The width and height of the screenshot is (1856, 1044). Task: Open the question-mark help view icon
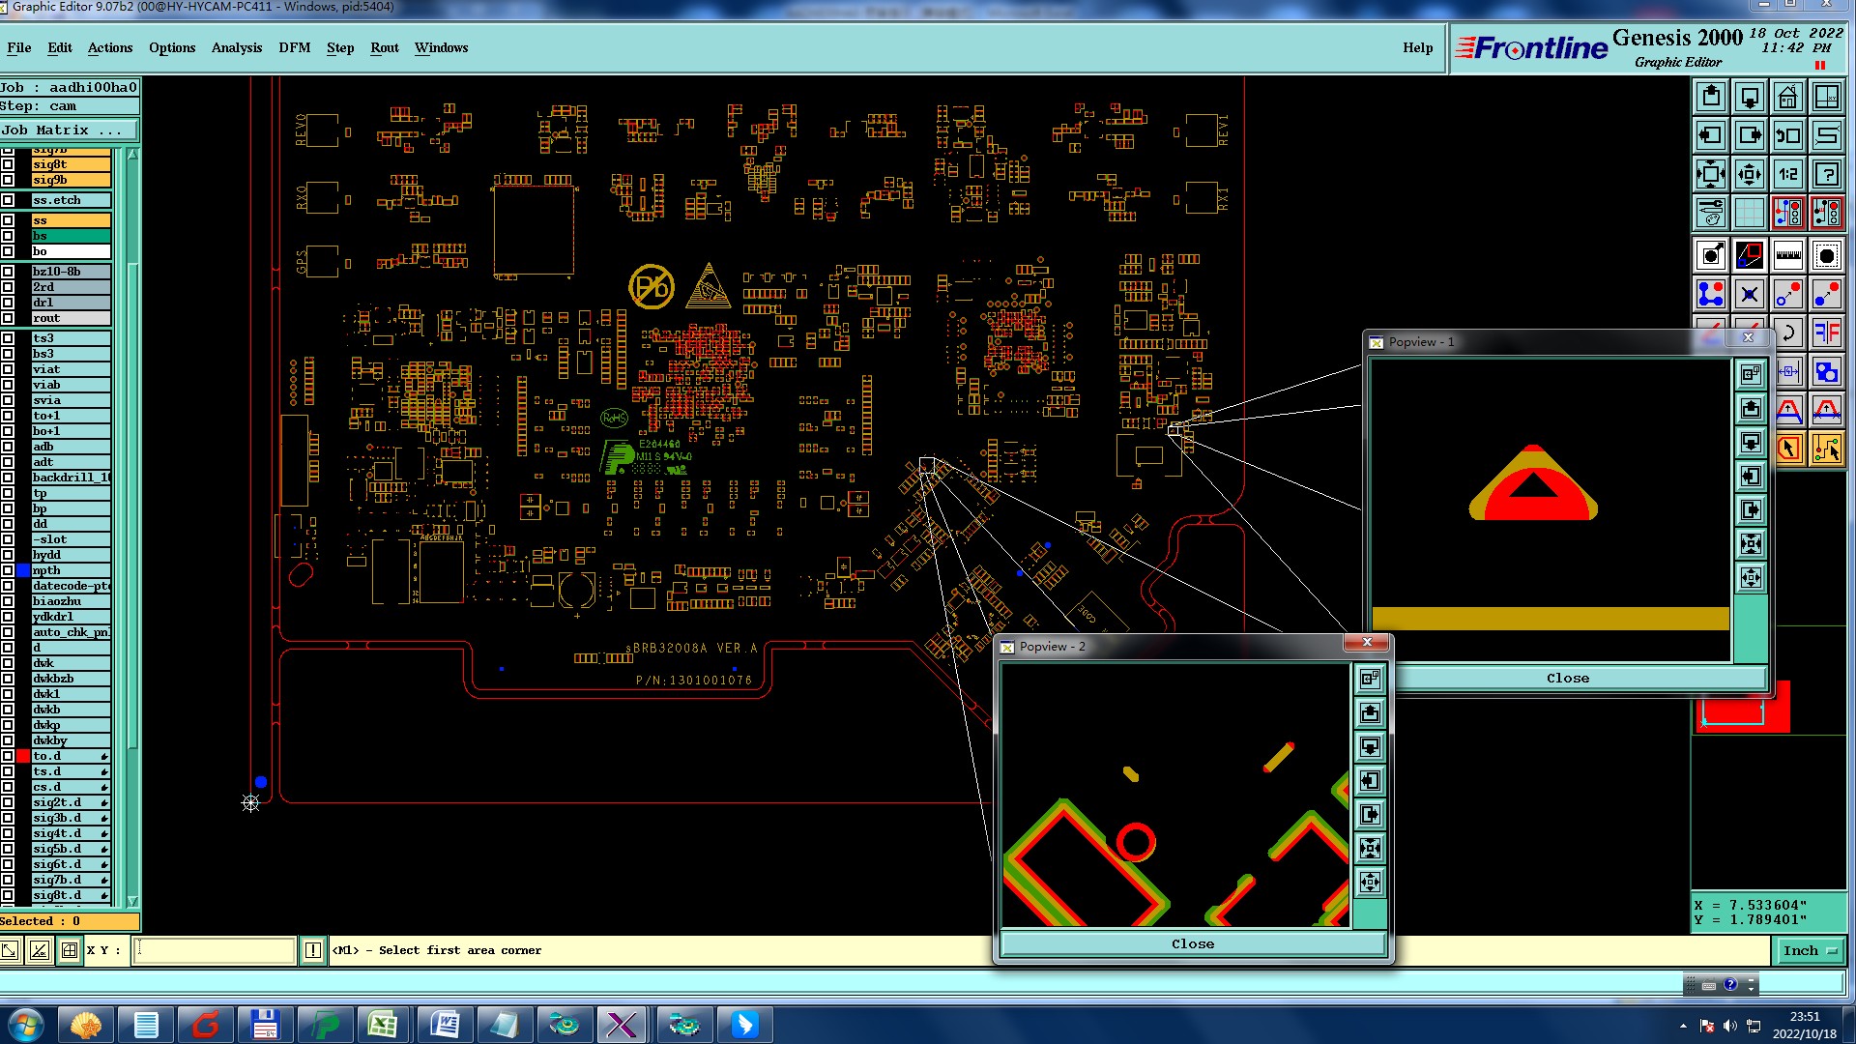(1826, 174)
